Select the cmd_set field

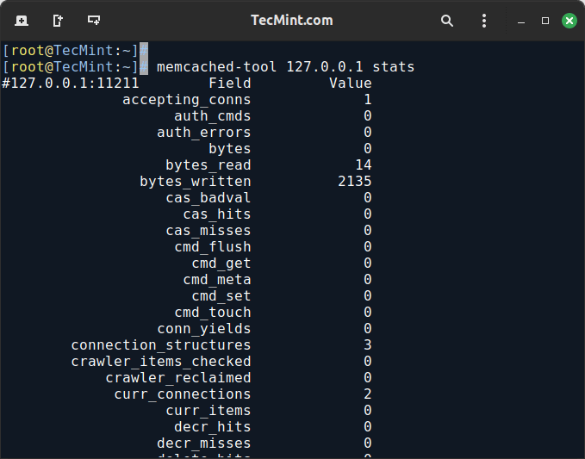point(221,296)
